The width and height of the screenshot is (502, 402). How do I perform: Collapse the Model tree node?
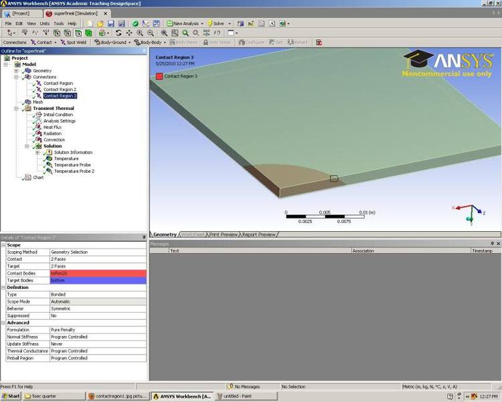6,64
